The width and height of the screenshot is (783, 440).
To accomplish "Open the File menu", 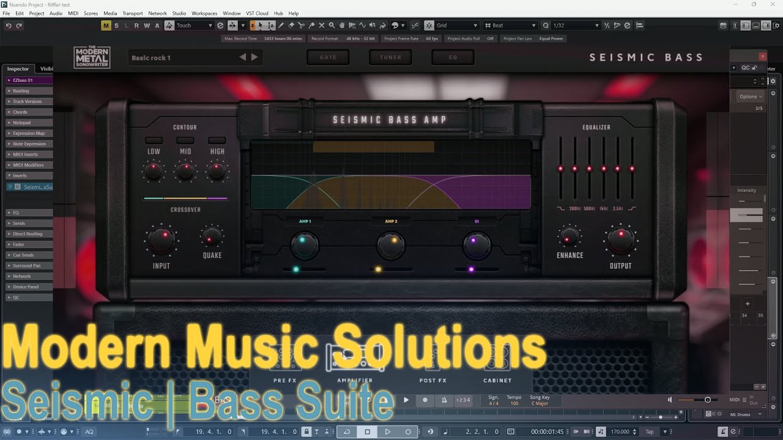I will tap(6, 13).
